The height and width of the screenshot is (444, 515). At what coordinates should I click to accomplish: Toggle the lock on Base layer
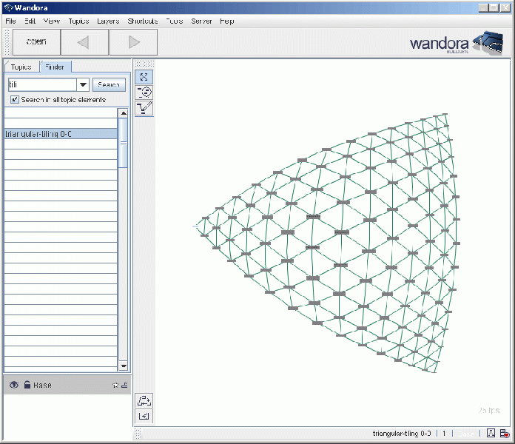[27, 385]
